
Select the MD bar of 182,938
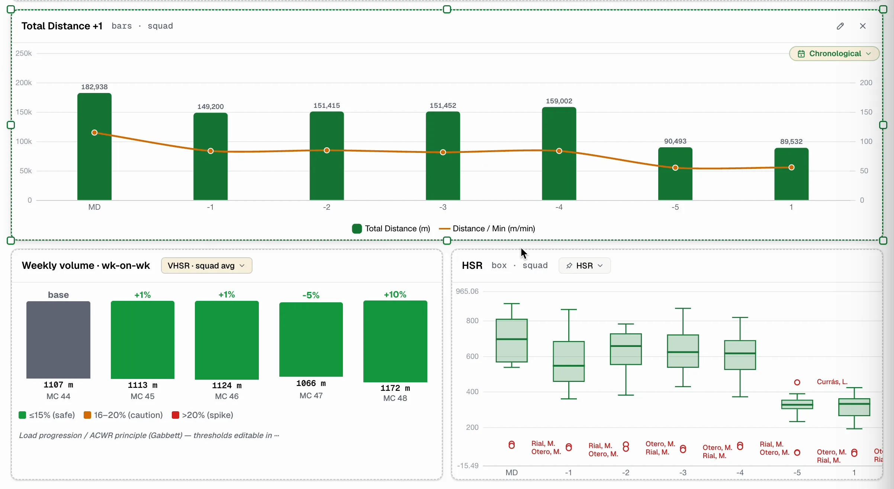click(94, 147)
